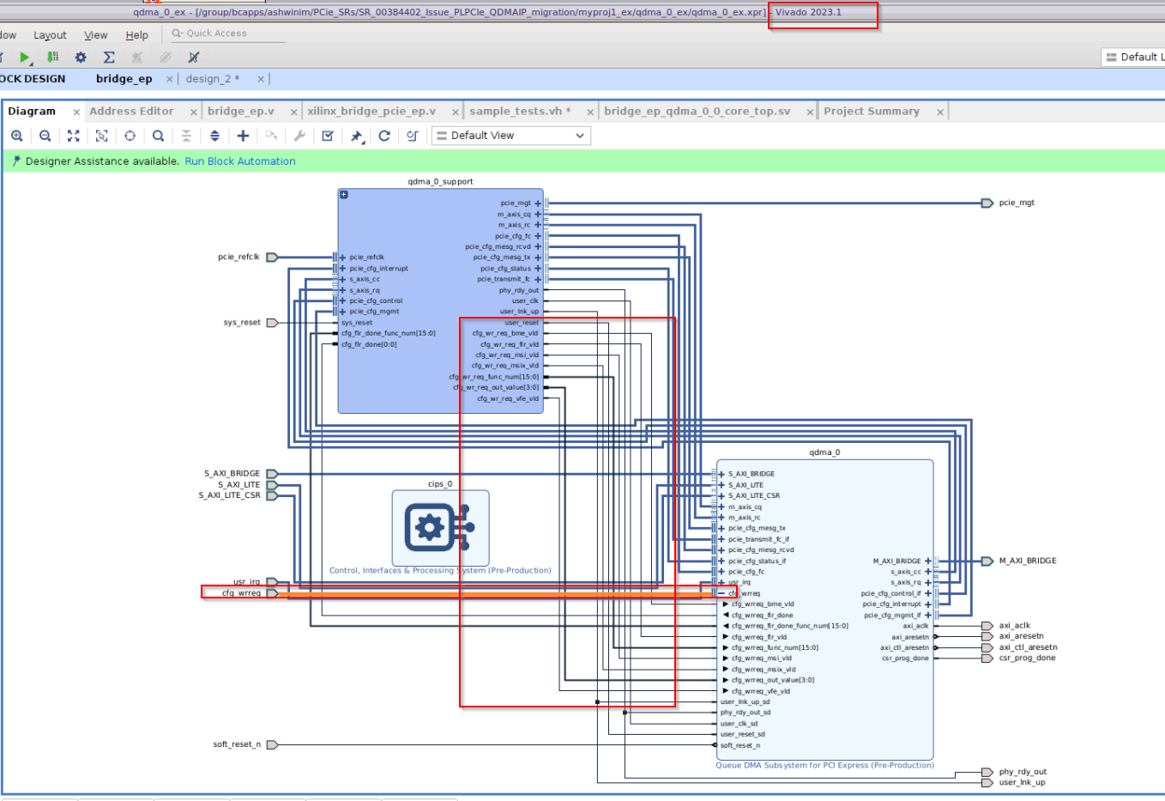Open the Default View dropdown
Screen dimensions: 1165x801
(x=510, y=136)
